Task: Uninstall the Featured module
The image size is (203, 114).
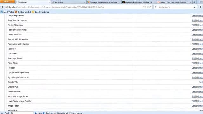Action: click(x=200, y=49)
